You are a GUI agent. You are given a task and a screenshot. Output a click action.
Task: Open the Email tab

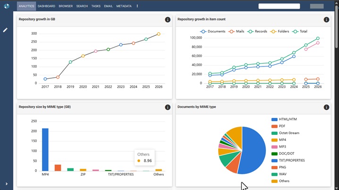[108, 6]
